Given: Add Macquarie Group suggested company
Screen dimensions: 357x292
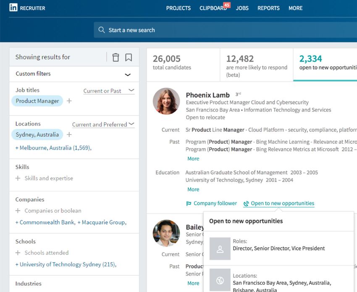Looking at the screenshot, I should click(x=102, y=222).
